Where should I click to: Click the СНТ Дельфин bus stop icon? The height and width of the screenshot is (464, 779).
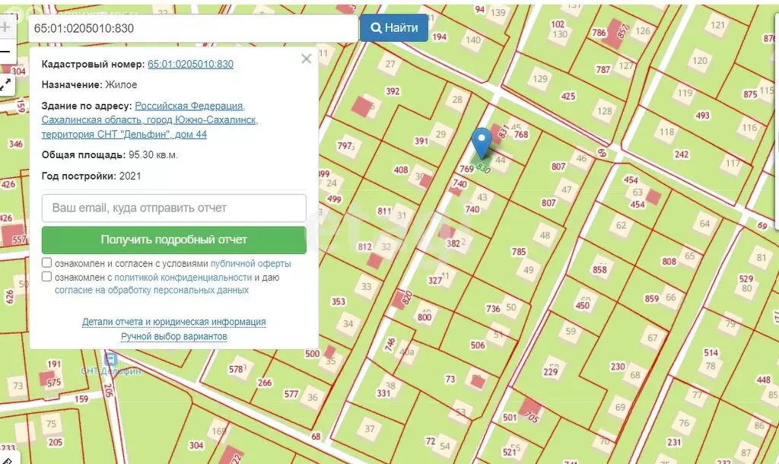click(112, 358)
